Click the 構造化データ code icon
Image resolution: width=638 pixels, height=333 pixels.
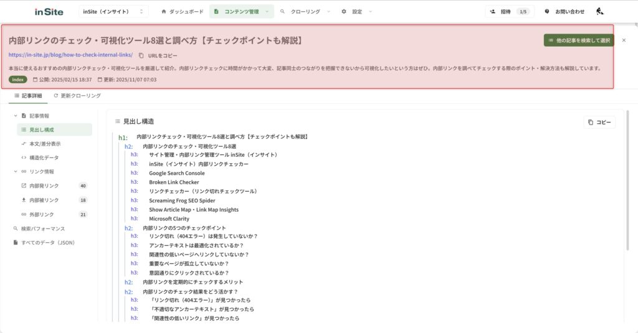pos(24,157)
